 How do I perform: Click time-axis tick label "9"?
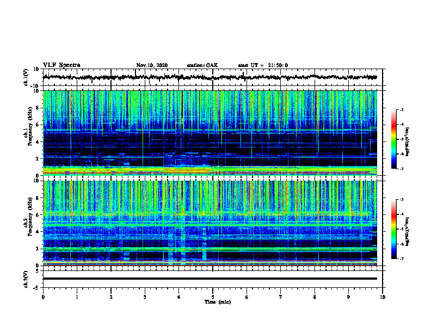(348, 297)
